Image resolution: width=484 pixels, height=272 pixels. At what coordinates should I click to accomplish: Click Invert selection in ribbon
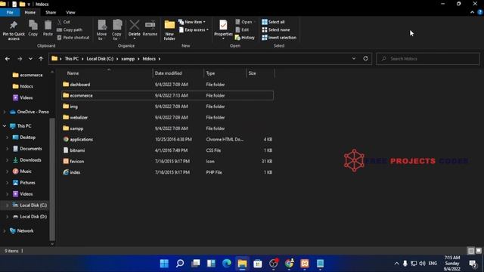pyautogui.click(x=279, y=38)
